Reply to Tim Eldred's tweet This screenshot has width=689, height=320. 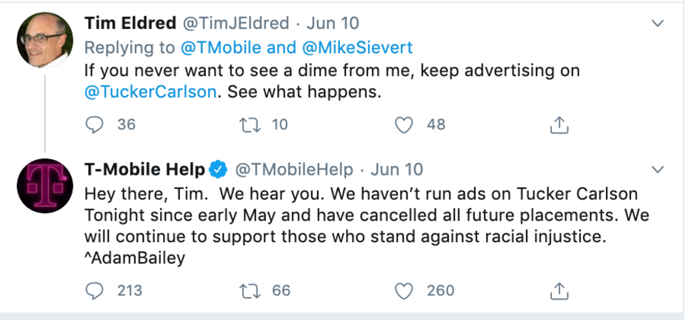coord(94,124)
